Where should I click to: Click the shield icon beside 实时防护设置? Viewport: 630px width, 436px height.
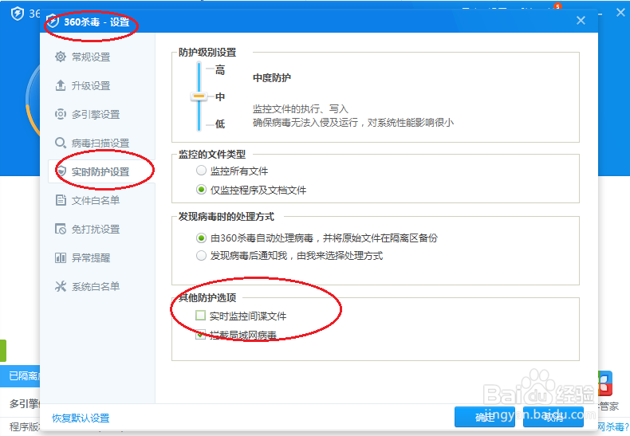tap(61, 171)
